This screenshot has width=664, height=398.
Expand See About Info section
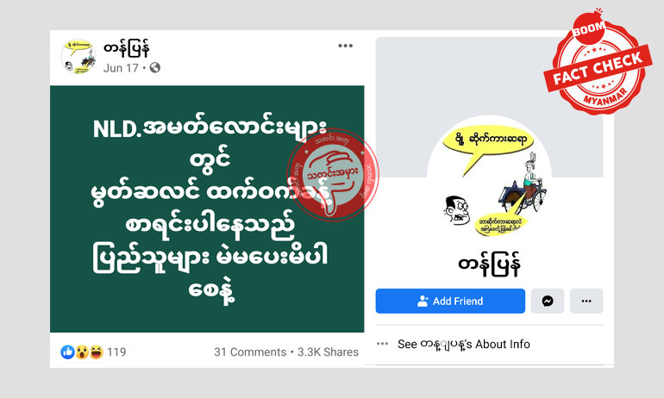(464, 345)
